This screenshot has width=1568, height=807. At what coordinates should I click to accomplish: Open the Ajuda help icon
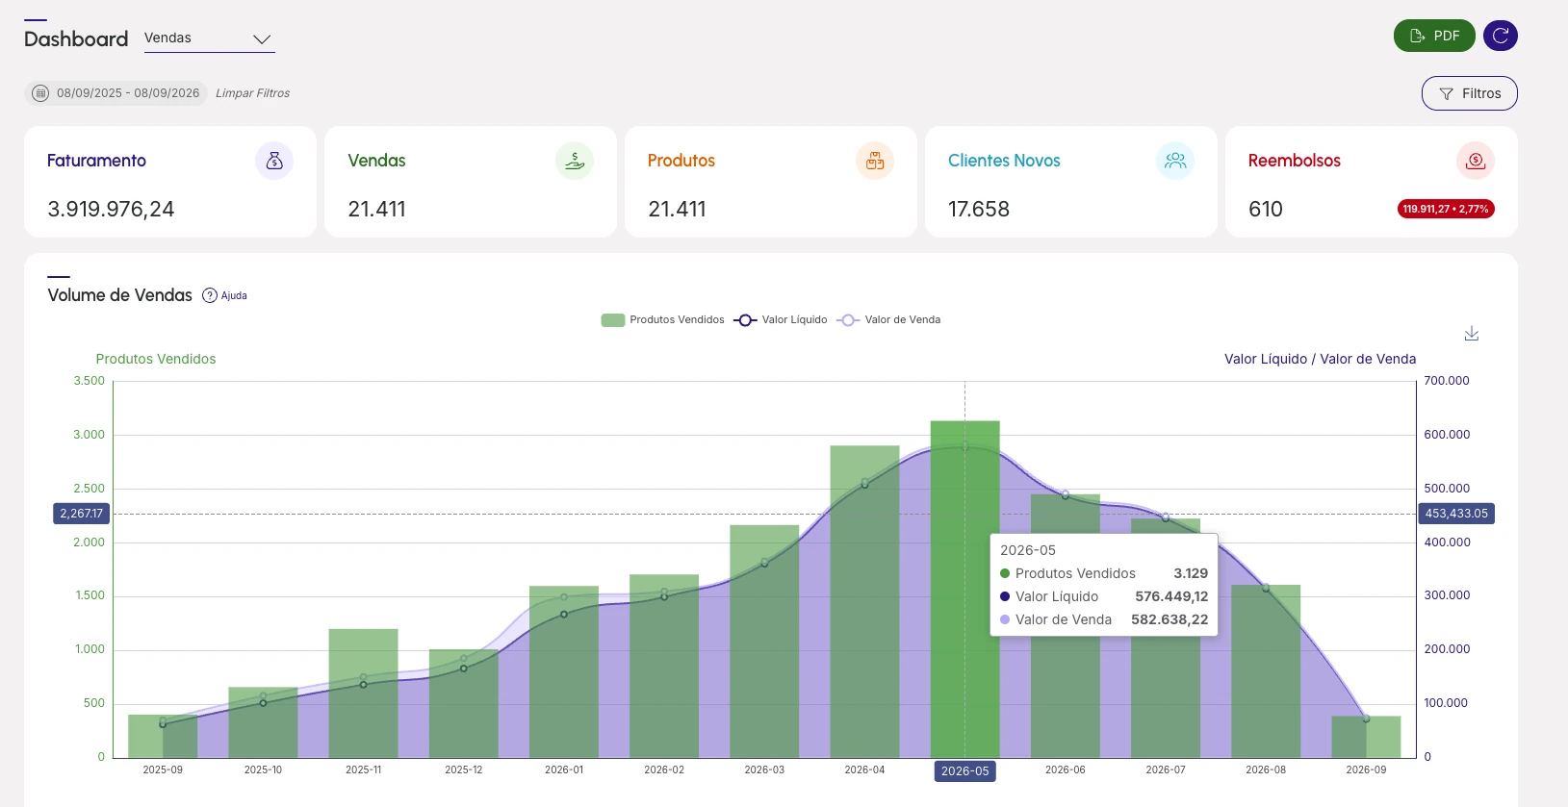(x=224, y=295)
